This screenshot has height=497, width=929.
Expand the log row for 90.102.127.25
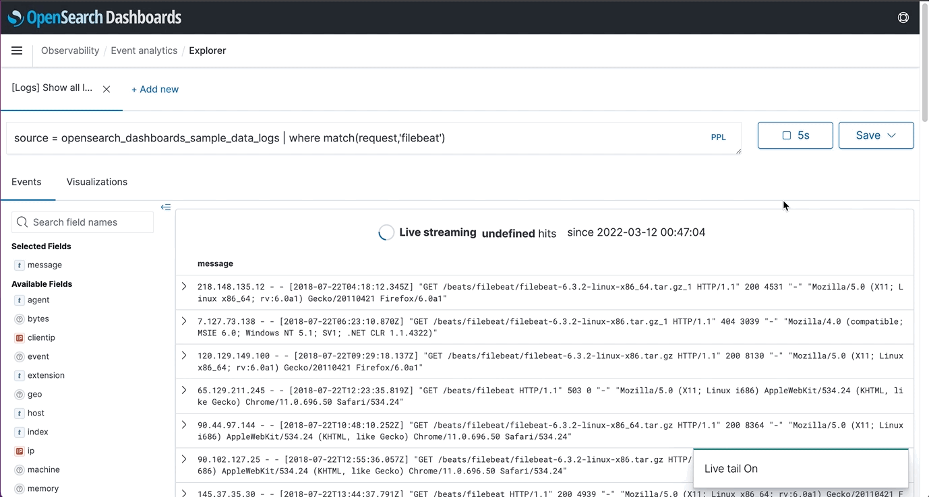coord(184,459)
